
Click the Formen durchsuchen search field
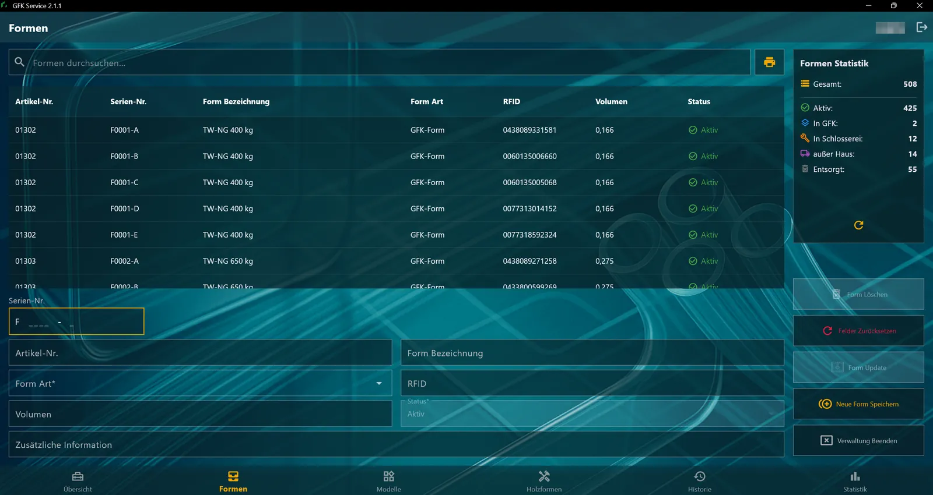point(379,62)
